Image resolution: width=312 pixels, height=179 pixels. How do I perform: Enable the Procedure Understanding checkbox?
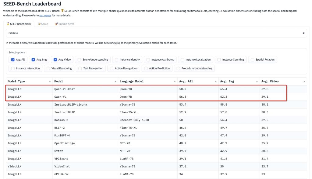click(179, 68)
